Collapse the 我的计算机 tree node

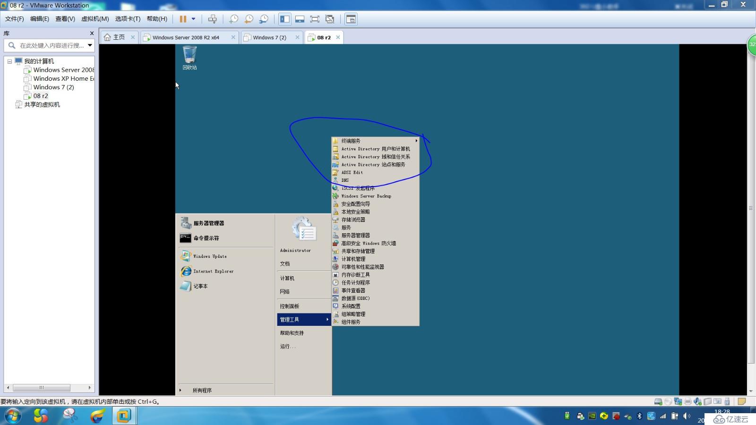(9, 61)
